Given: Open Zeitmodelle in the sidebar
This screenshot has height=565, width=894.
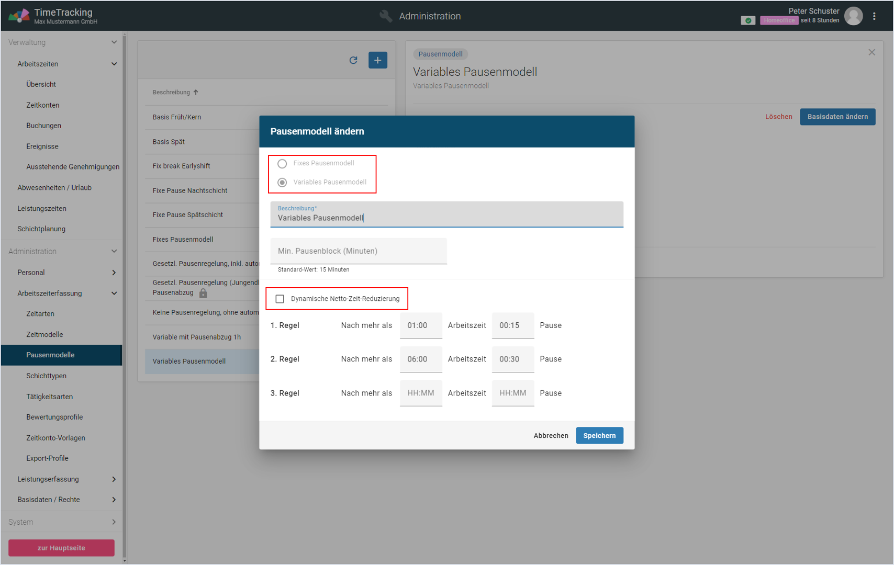Looking at the screenshot, I should click(x=44, y=334).
